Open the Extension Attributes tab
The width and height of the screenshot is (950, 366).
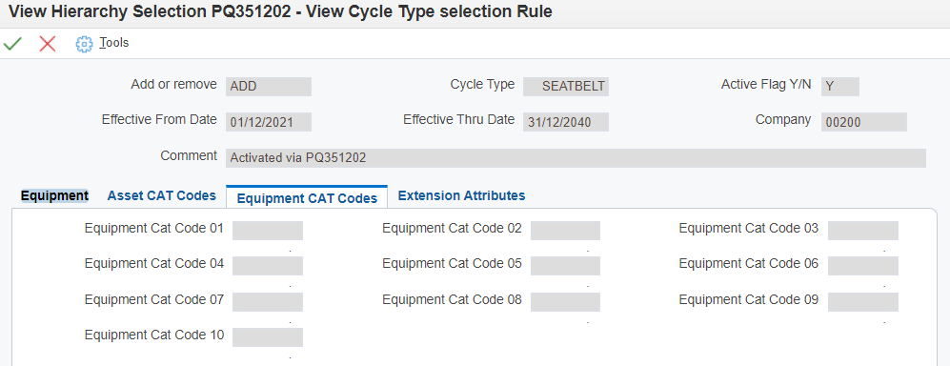pyautogui.click(x=462, y=195)
